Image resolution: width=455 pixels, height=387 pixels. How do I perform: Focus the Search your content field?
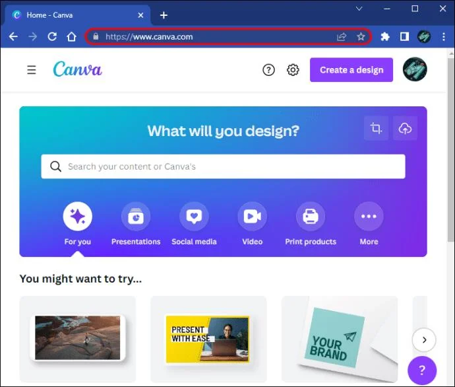(223, 166)
